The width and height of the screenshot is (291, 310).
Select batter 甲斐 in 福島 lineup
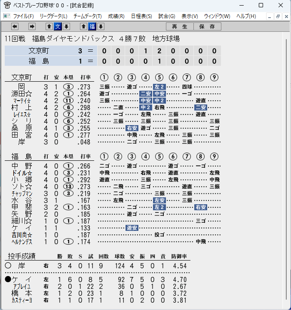[x=21, y=207]
